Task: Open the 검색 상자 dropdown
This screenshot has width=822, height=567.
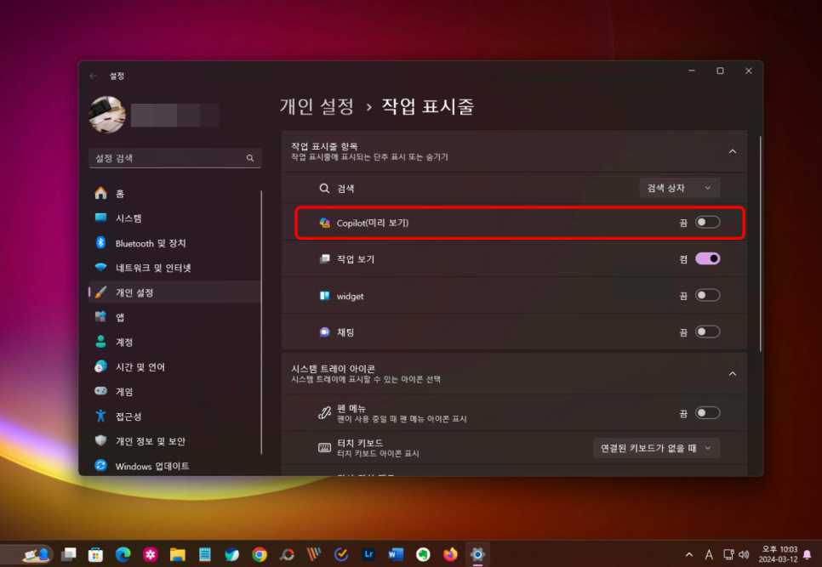Action: coord(679,188)
